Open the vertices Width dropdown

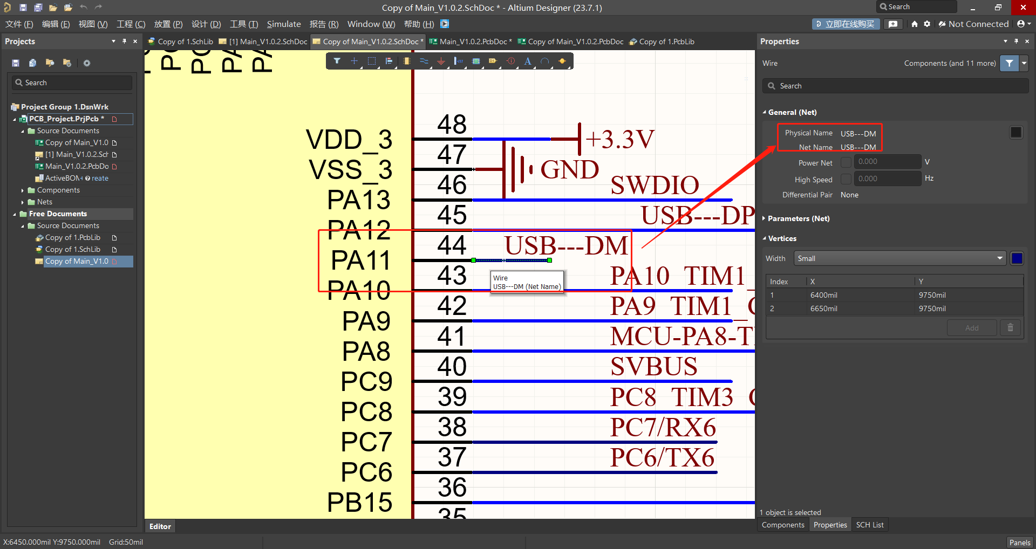899,259
